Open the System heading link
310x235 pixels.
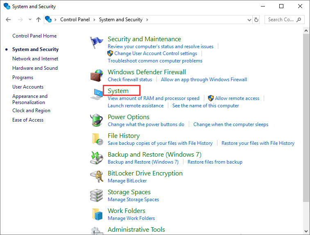(118, 91)
